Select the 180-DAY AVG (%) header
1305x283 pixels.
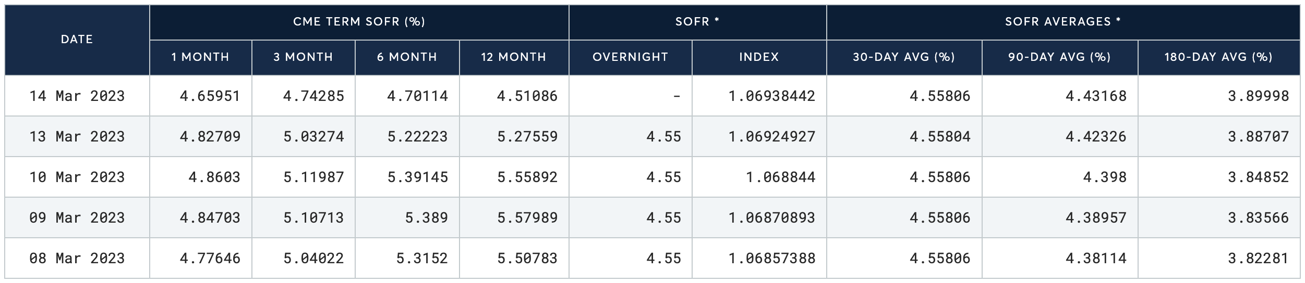[1218, 57]
